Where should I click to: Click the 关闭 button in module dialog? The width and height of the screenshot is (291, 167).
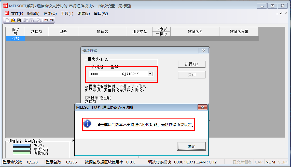tap(191, 75)
